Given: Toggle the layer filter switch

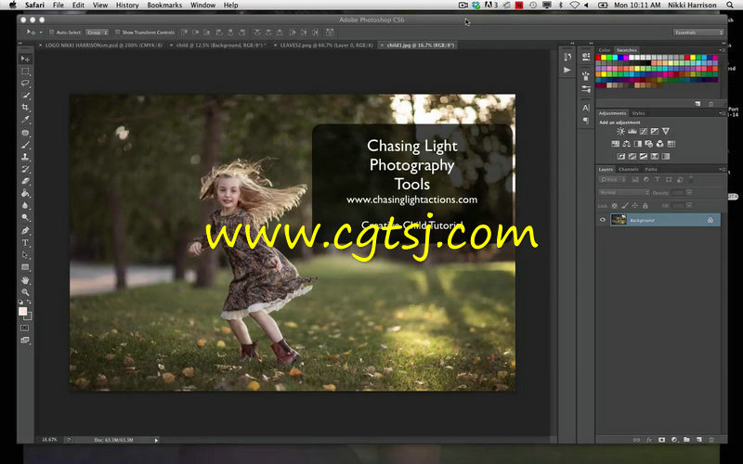Looking at the screenshot, I should pos(691,179).
